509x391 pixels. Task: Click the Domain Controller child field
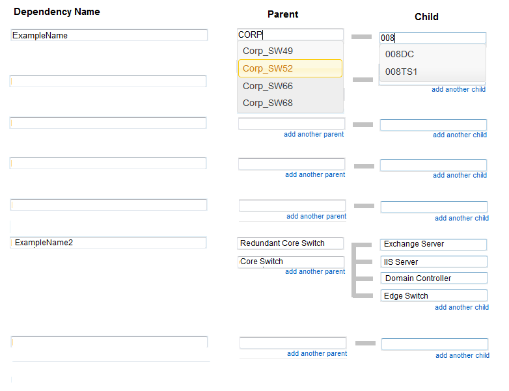[x=433, y=278]
